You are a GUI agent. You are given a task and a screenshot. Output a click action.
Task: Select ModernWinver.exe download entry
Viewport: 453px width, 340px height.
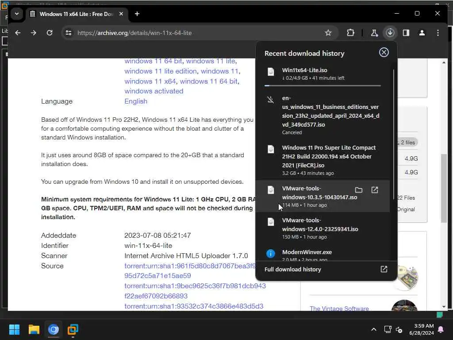point(322,253)
